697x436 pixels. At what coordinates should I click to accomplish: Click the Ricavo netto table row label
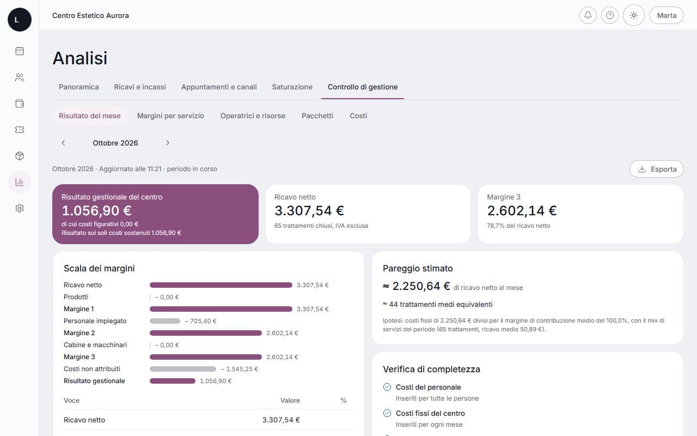tap(84, 420)
